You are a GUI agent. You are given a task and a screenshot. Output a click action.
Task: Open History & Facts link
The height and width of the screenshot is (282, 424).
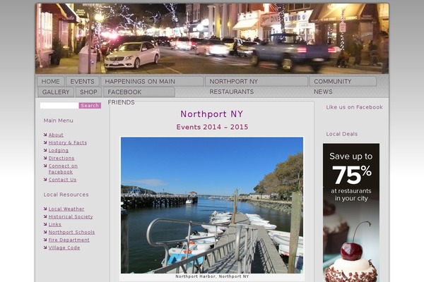click(68, 142)
